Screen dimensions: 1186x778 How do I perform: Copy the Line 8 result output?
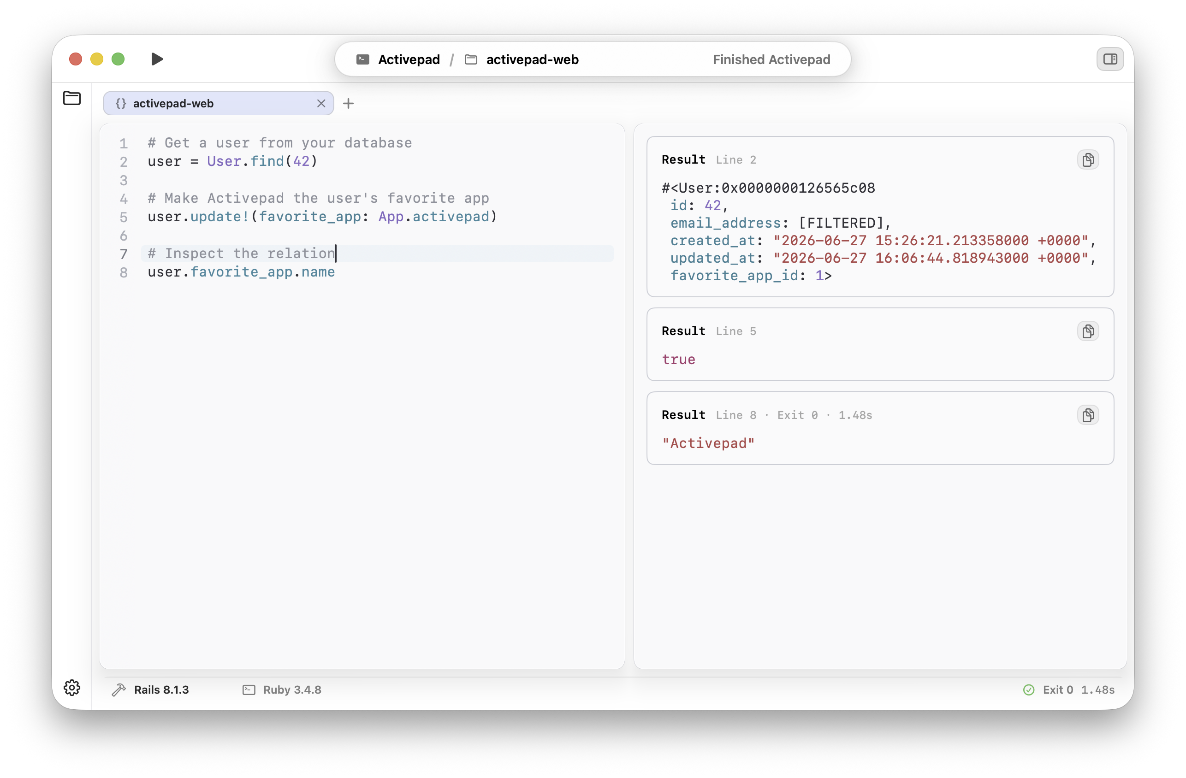pos(1088,415)
